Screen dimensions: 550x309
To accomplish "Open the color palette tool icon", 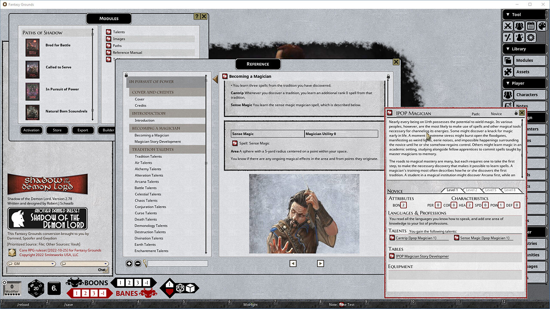I will tap(542, 26).
